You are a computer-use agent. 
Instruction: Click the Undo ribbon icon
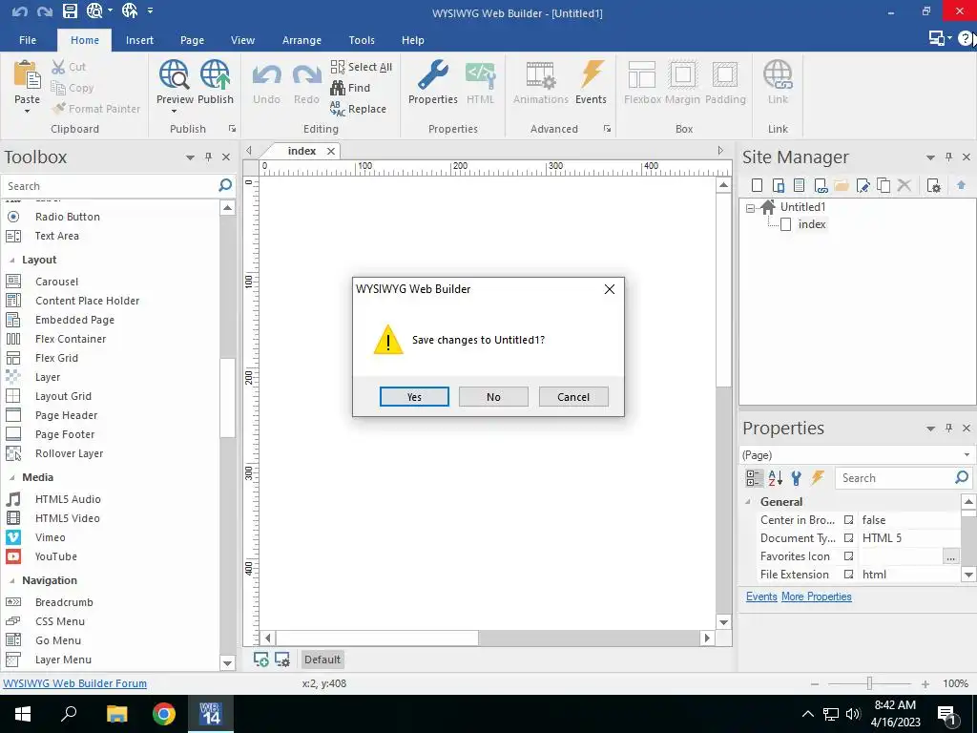pos(267,75)
